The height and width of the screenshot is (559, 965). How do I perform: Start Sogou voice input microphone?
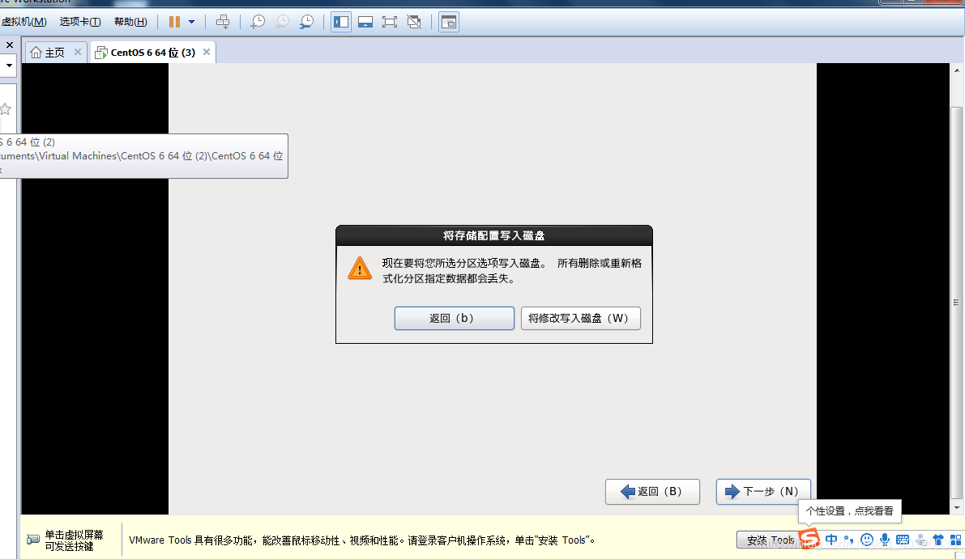point(884,540)
